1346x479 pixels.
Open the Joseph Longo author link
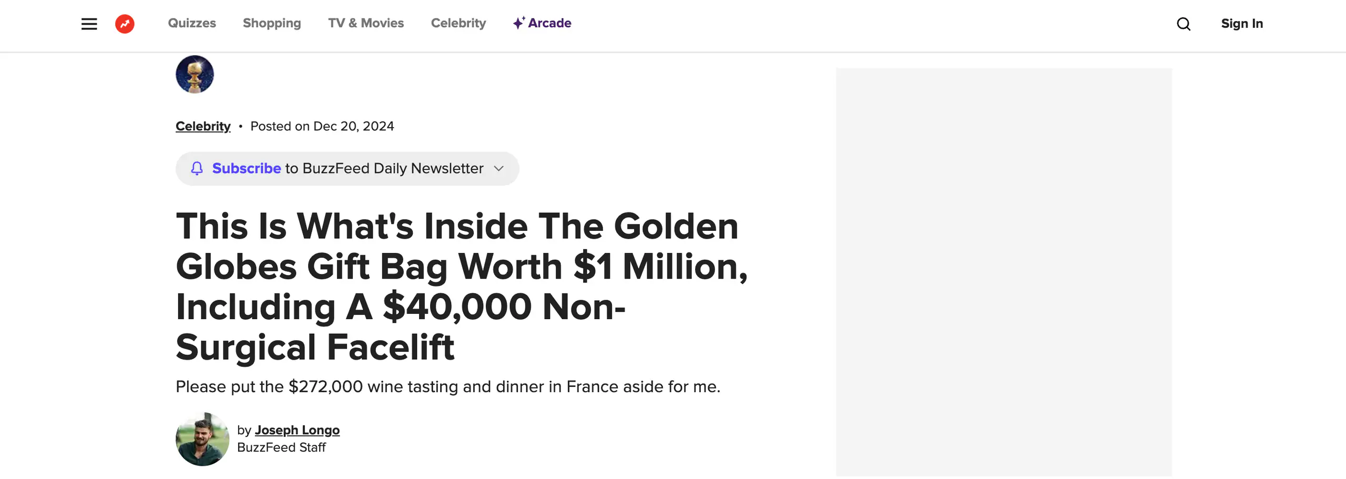tap(297, 430)
